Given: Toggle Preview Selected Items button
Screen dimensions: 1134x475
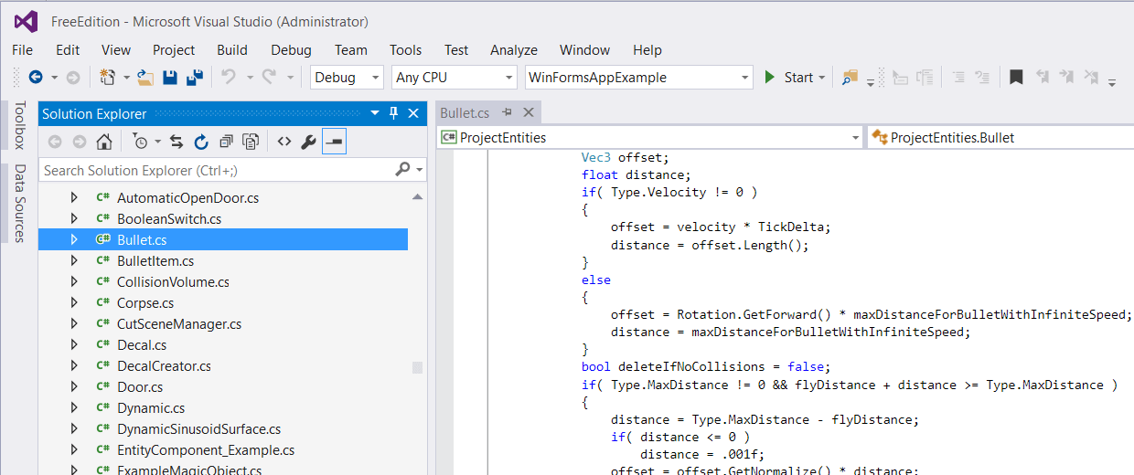Looking at the screenshot, I should [334, 142].
